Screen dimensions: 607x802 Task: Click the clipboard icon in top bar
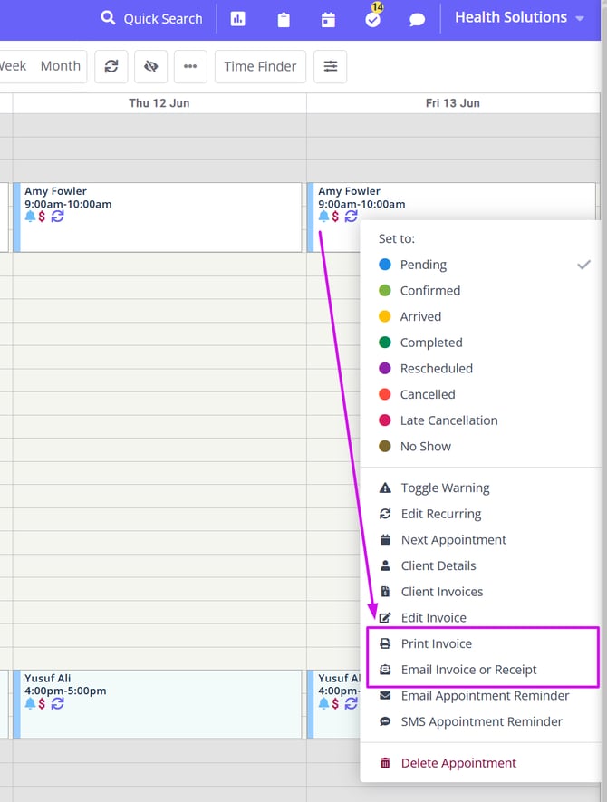click(284, 19)
